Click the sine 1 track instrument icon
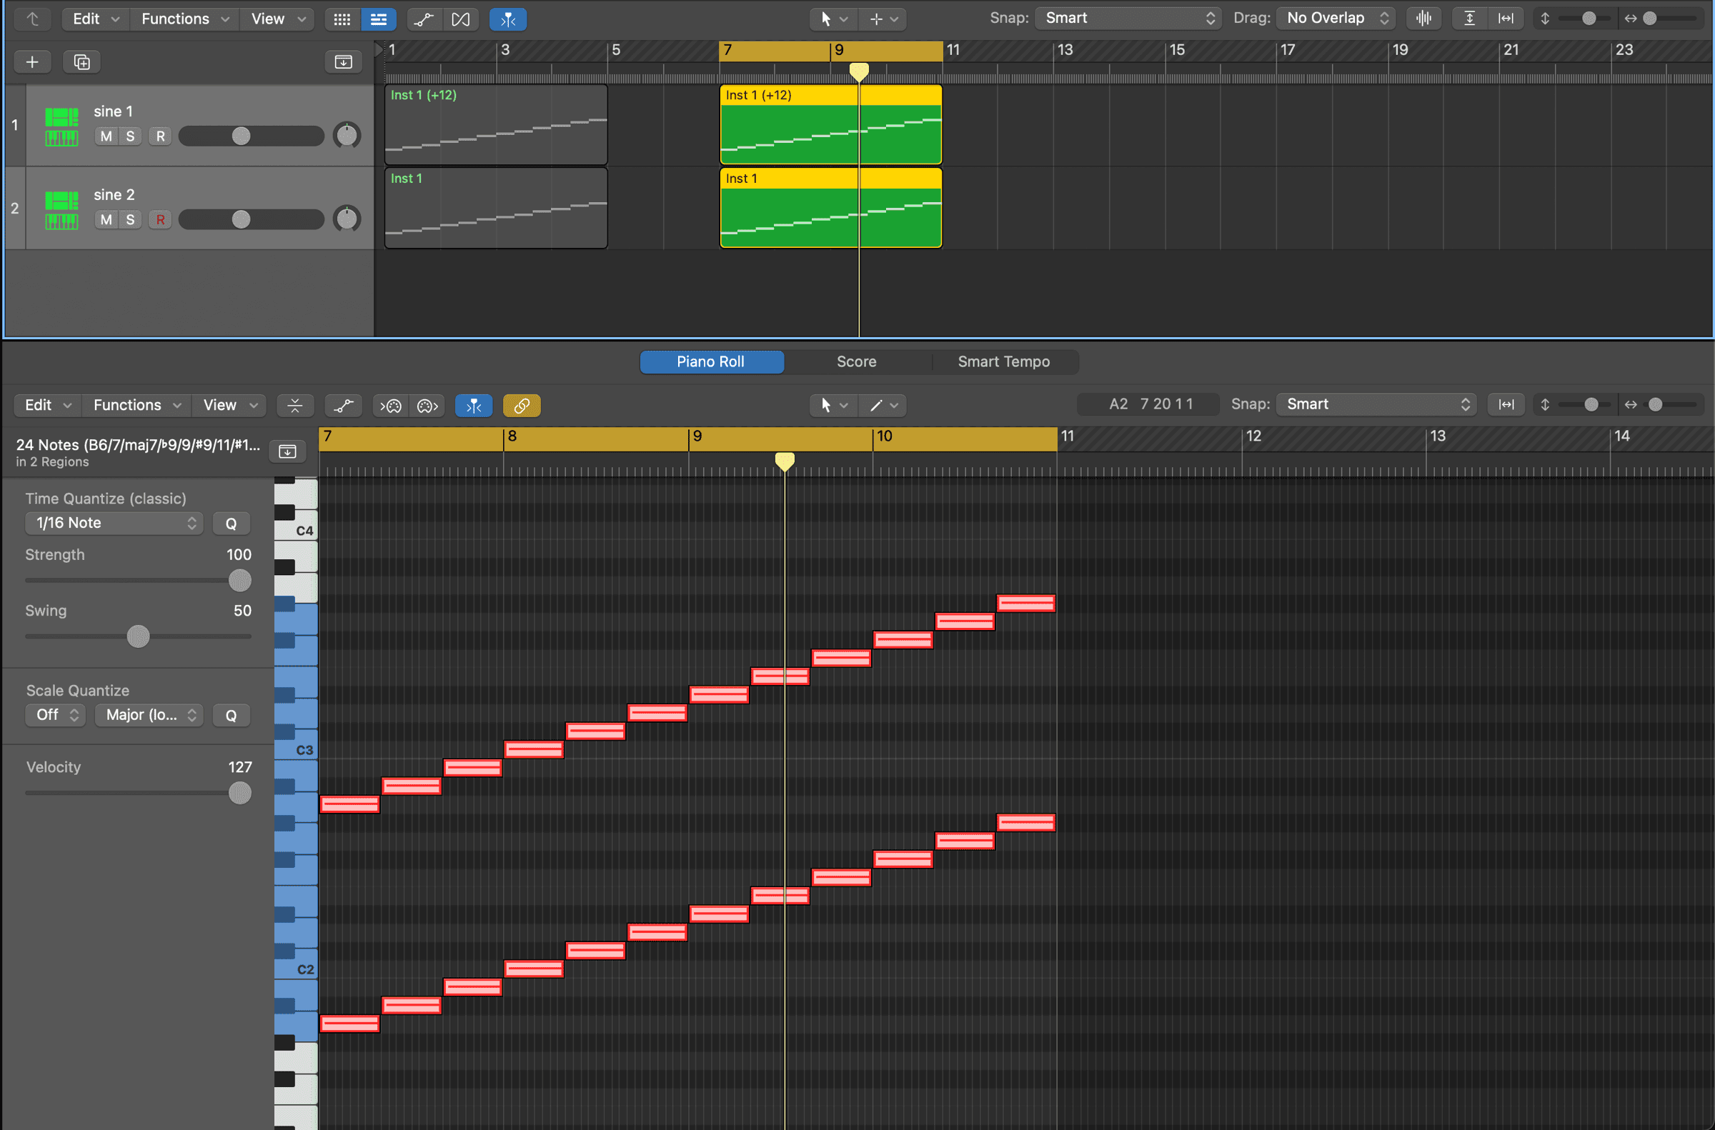 click(61, 126)
